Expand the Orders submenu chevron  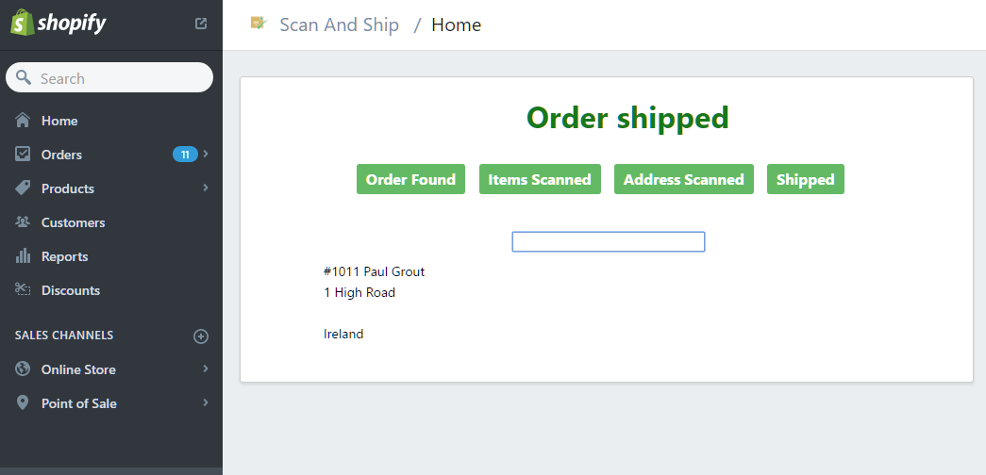206,154
